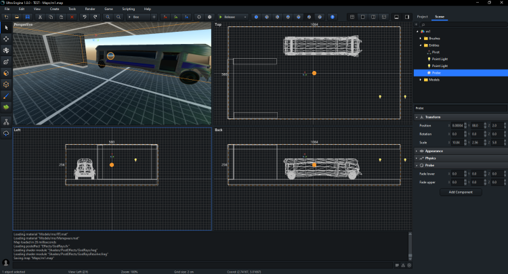This screenshot has height=274, width=508.
Task: Open the Scripting menu
Action: click(128, 9)
